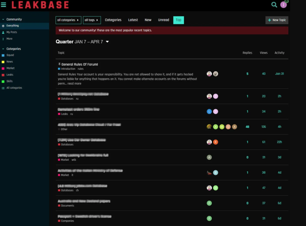Open the News category
The height and width of the screenshot is (226, 306).
click(10, 62)
